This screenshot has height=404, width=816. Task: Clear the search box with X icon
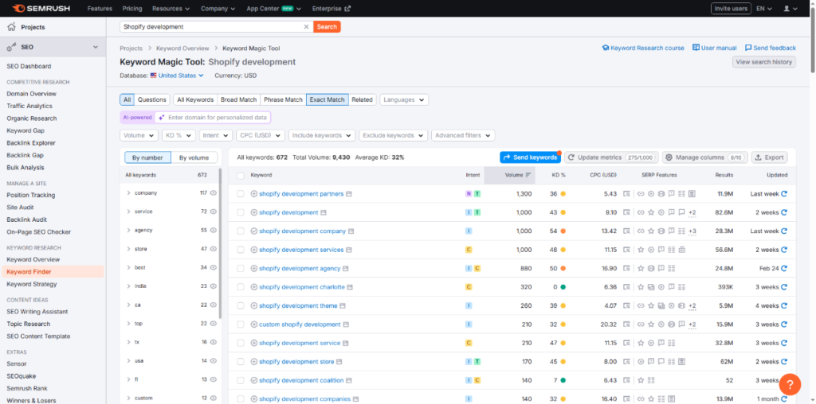click(306, 26)
